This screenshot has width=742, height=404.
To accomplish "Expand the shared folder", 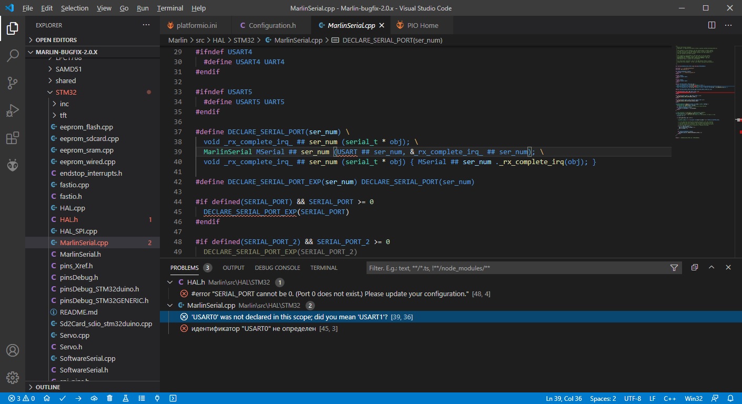I will pos(66,80).
